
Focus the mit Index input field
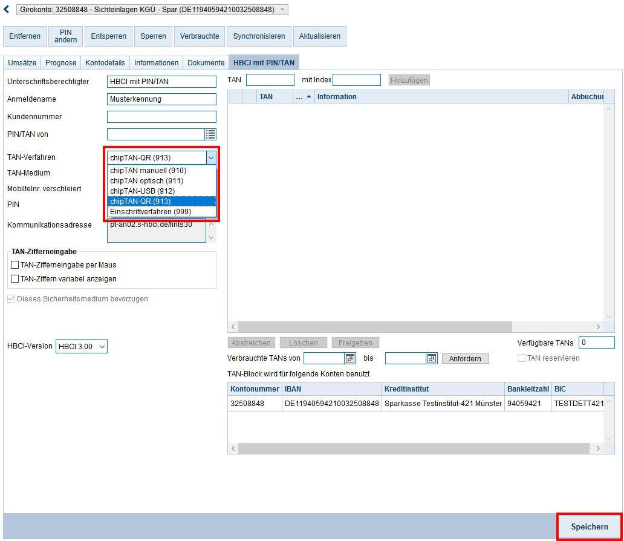[x=357, y=80]
